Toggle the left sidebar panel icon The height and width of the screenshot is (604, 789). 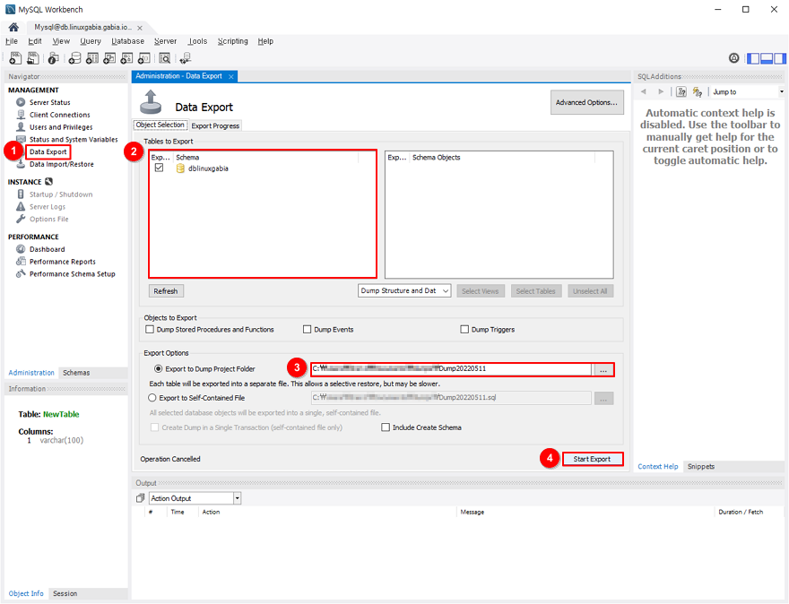click(753, 58)
